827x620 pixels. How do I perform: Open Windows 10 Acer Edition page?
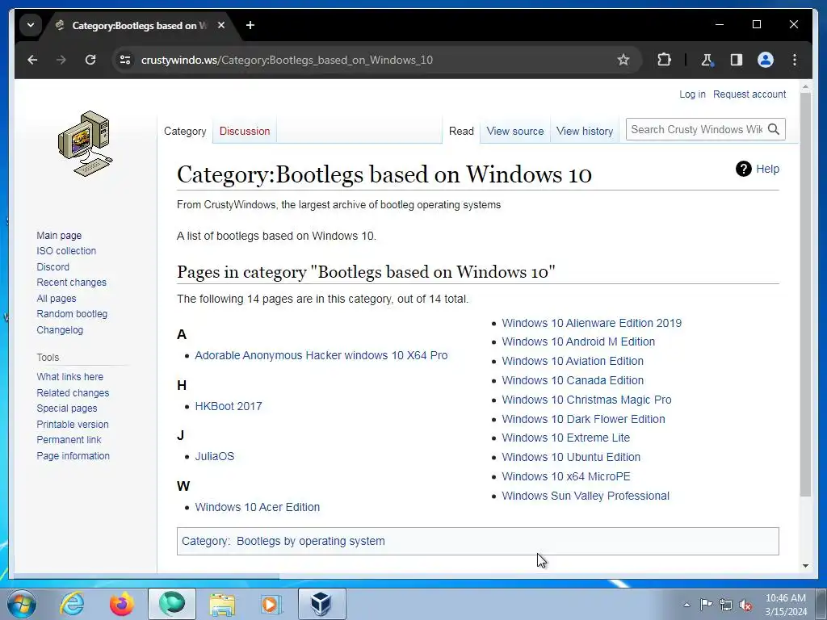(x=258, y=507)
